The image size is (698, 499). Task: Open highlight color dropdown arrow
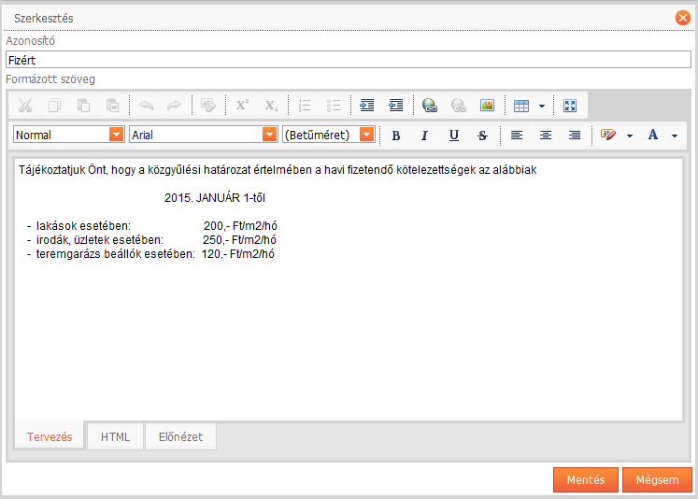click(x=630, y=135)
